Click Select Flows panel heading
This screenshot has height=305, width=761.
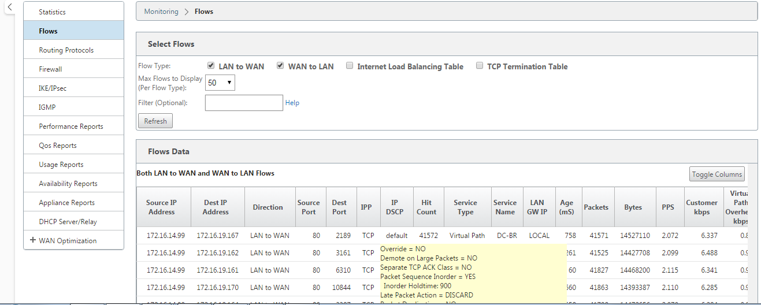(171, 44)
